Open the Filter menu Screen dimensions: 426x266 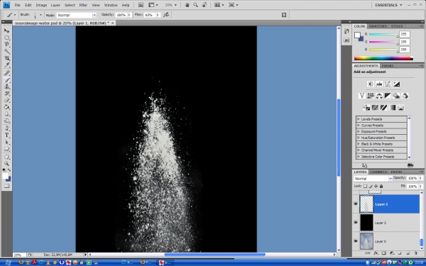(83, 5)
